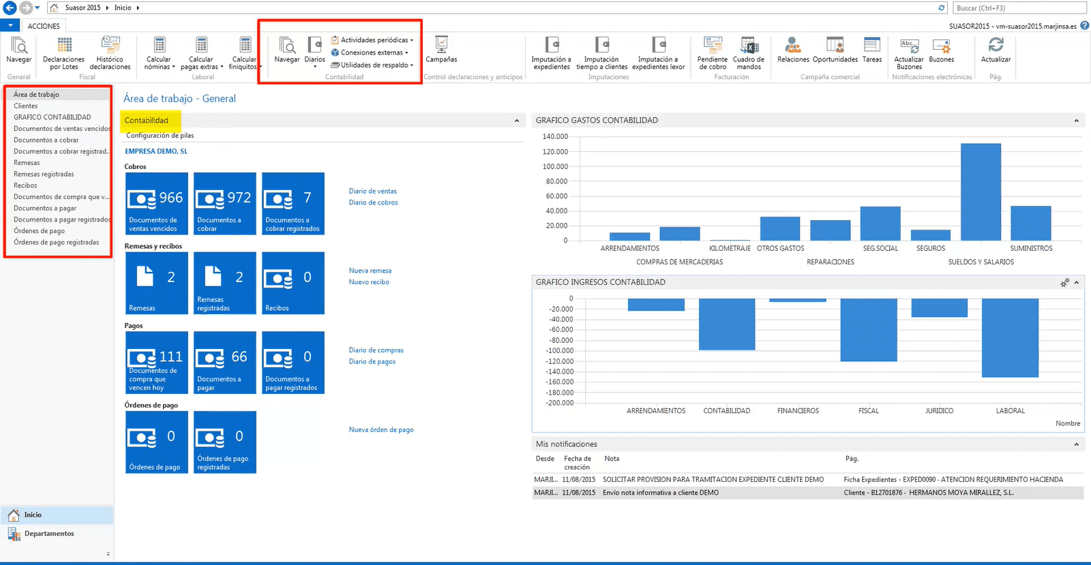Switch to the ACCIONES ribbon tab
The width and height of the screenshot is (1091, 565).
pyautogui.click(x=44, y=26)
